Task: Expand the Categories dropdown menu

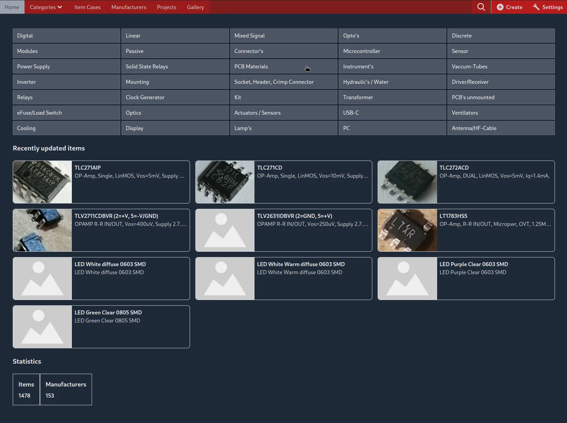Action: pyautogui.click(x=46, y=7)
